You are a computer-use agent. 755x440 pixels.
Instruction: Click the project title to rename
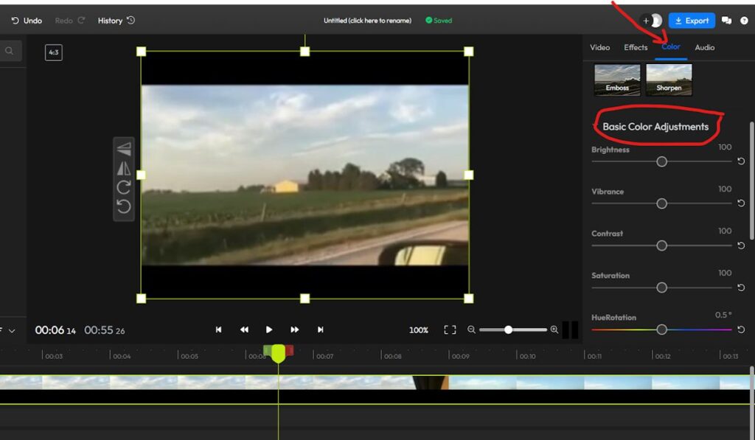point(367,21)
